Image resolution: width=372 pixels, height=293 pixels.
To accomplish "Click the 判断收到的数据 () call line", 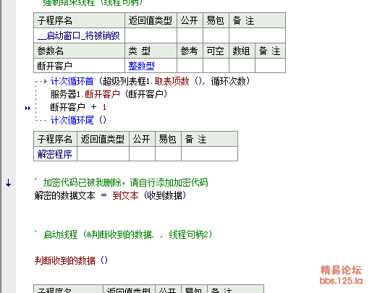I will (71, 260).
